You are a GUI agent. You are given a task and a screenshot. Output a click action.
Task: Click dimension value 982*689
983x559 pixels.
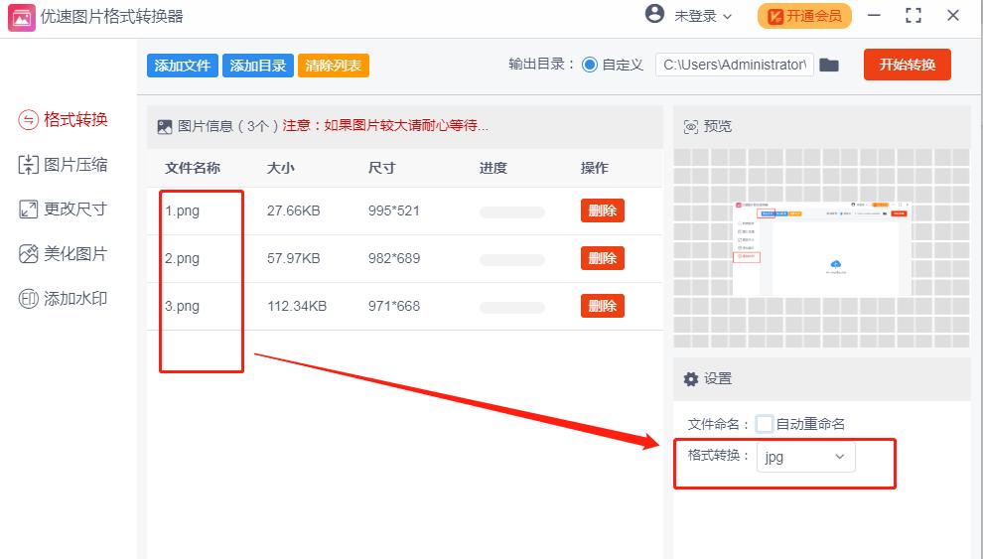pyautogui.click(x=394, y=258)
